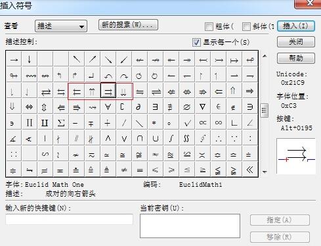
Task: Select the right angle ∟ symbol
Action: pyautogui.click(x=234, y=122)
